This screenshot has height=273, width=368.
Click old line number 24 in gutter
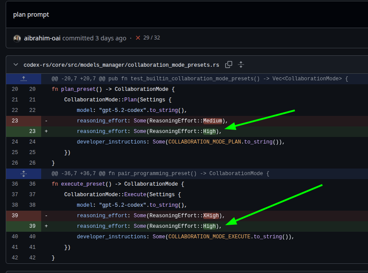(15, 142)
